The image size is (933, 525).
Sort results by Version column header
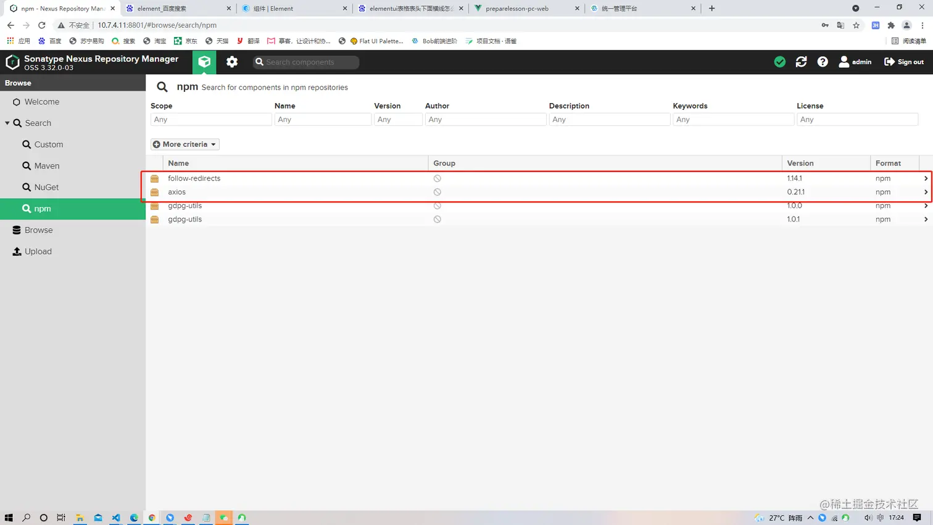pos(826,163)
